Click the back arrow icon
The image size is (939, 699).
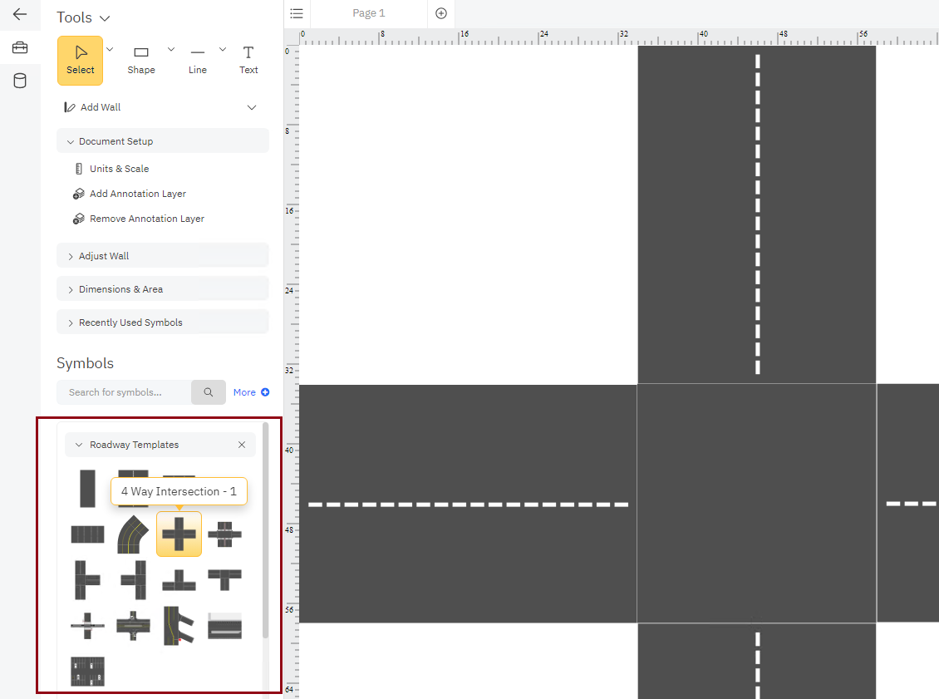[20, 14]
